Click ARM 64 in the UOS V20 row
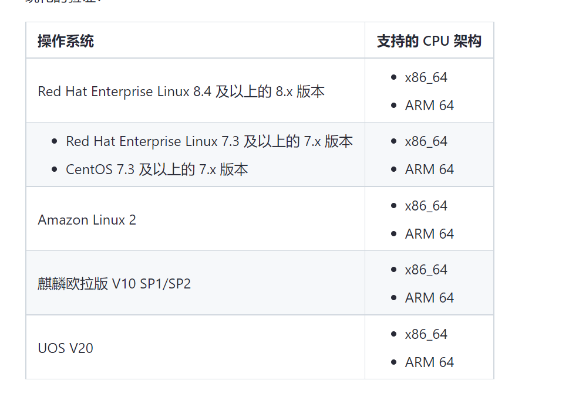This screenshot has height=394, width=569. click(x=429, y=362)
